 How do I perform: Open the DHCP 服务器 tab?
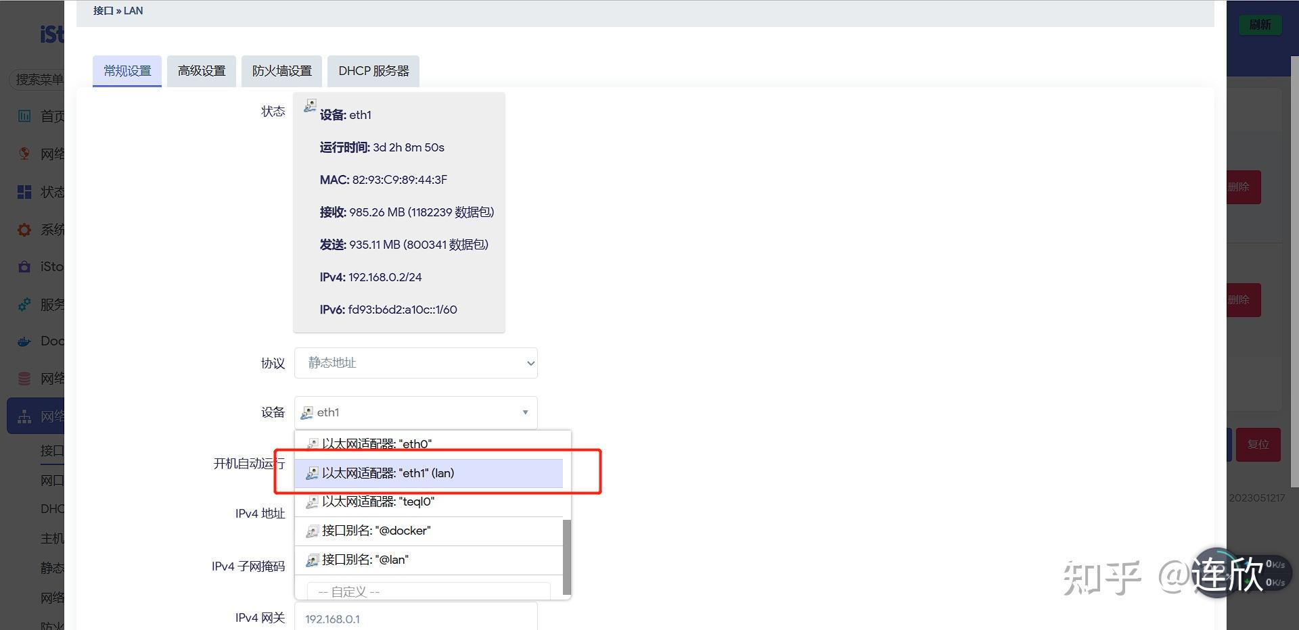[373, 71]
